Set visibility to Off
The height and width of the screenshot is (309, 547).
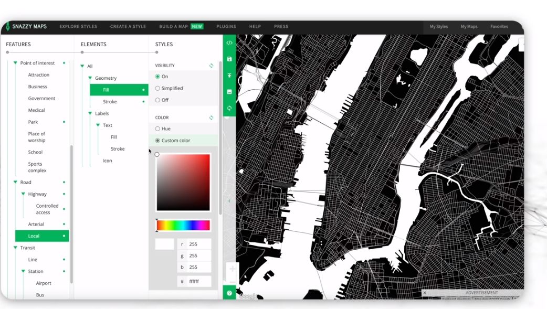pyautogui.click(x=157, y=100)
